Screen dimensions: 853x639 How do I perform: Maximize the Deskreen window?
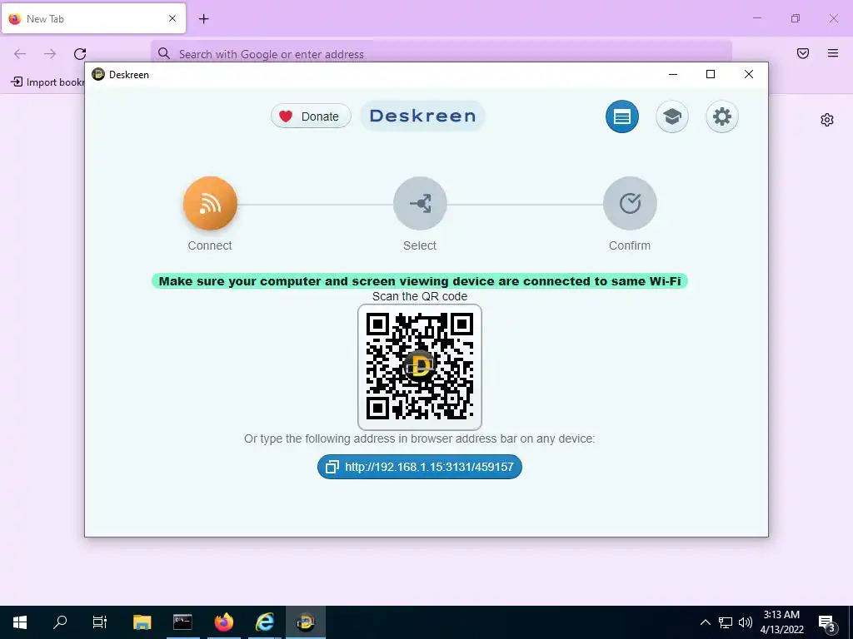pos(711,74)
